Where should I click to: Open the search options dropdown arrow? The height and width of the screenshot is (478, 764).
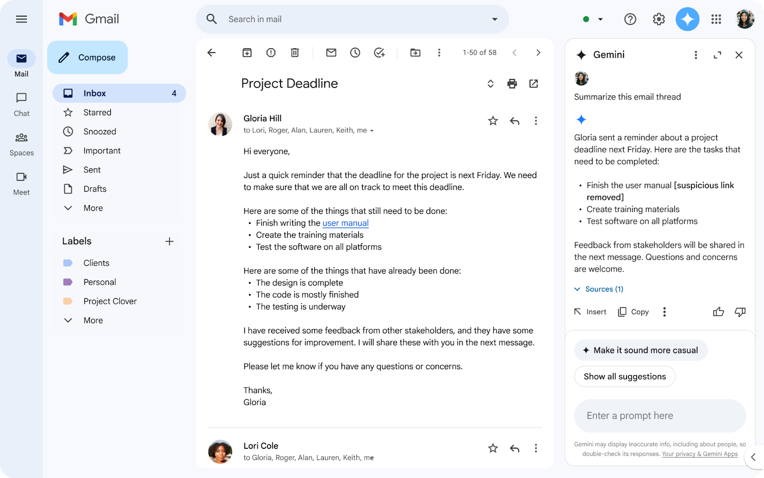pyautogui.click(x=495, y=19)
